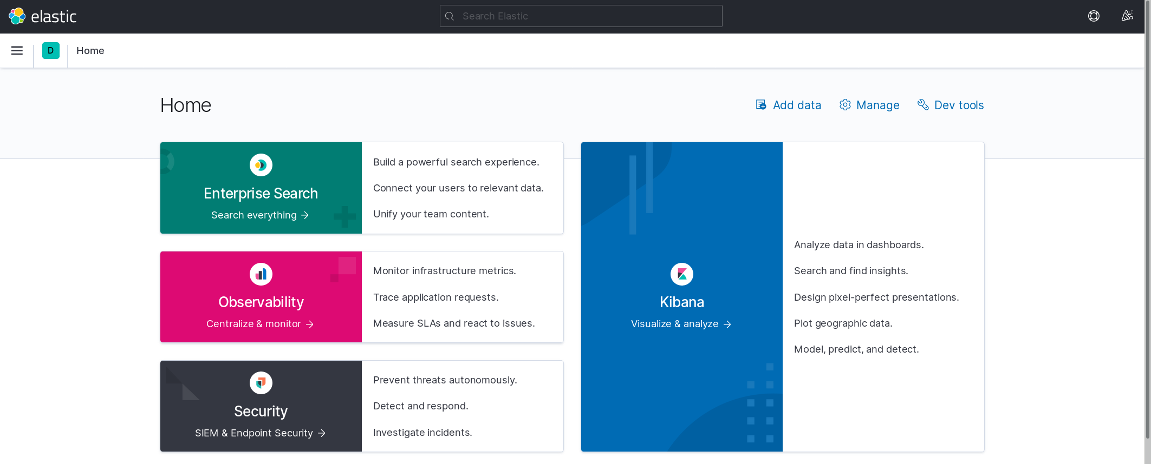Click 'Measure SLAs and react to issues.' text
The width and height of the screenshot is (1151, 464).
click(x=454, y=323)
